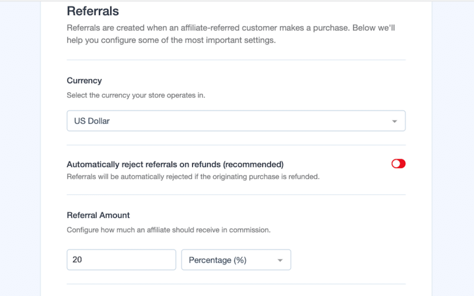474x296 pixels.
Task: Click the caret beside Percentage (%)
Action: click(x=280, y=260)
